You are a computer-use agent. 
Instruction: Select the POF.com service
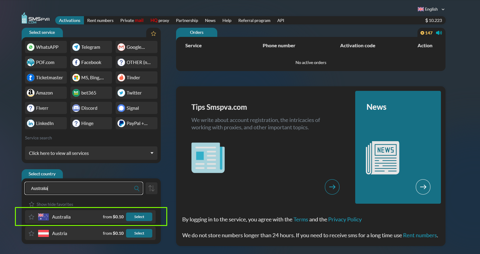(x=46, y=62)
